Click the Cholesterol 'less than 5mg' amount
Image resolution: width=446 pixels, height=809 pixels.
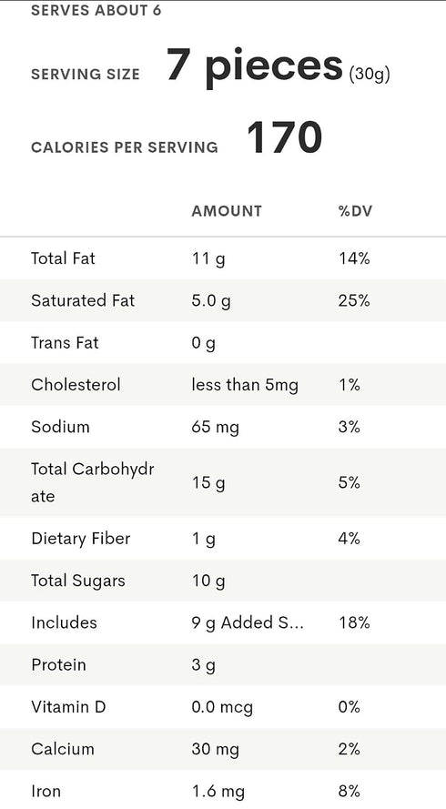(x=245, y=385)
